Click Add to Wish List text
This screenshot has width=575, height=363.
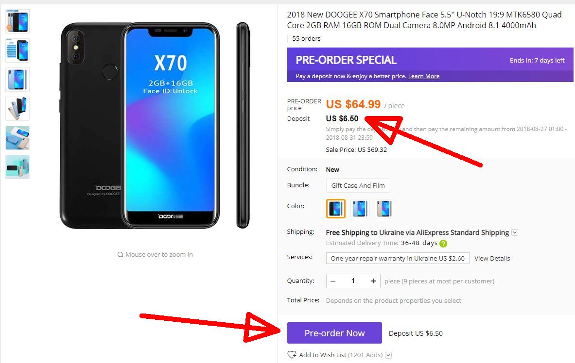(323, 355)
